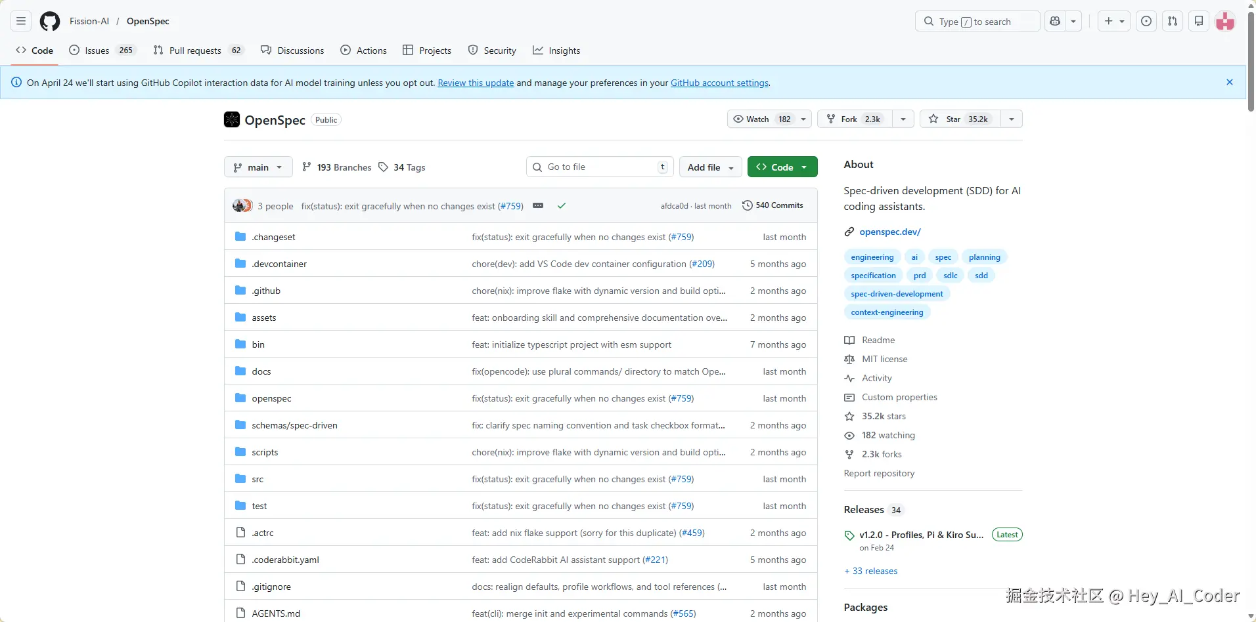Image resolution: width=1256 pixels, height=622 pixels.
Task: Click the Fission-AI organization breadcrumb
Action: tap(89, 21)
